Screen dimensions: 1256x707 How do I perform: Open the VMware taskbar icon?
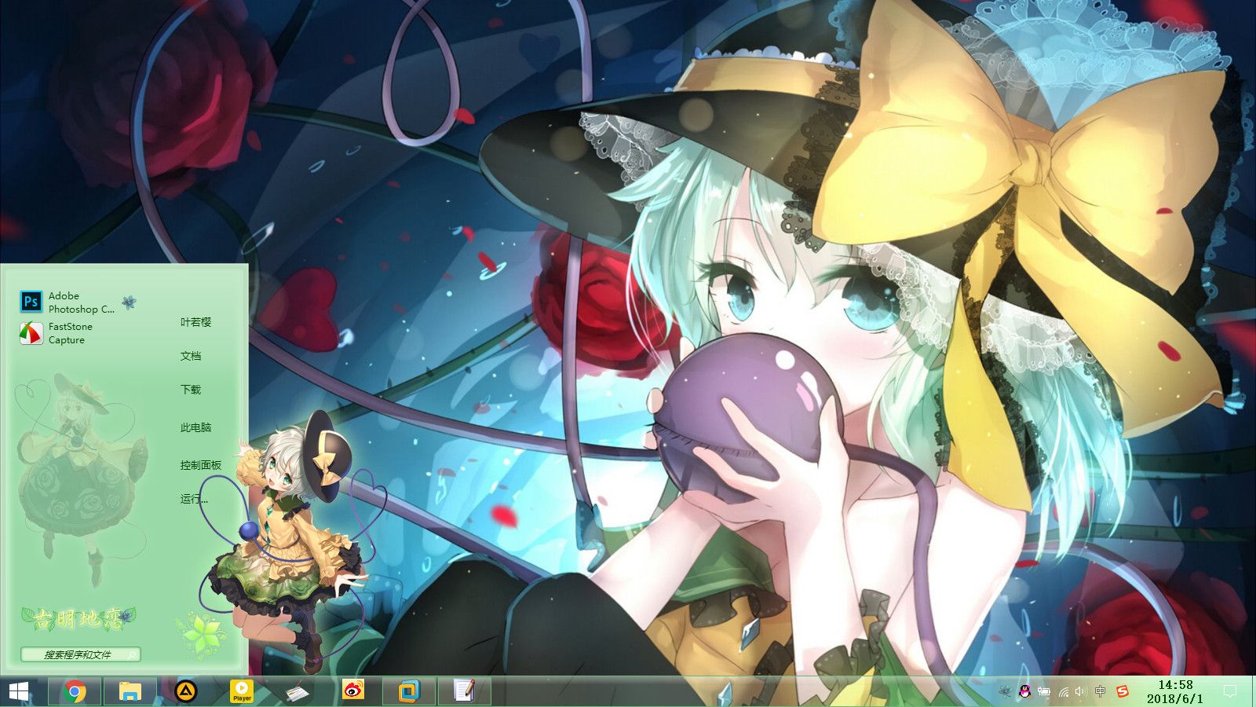click(x=409, y=691)
